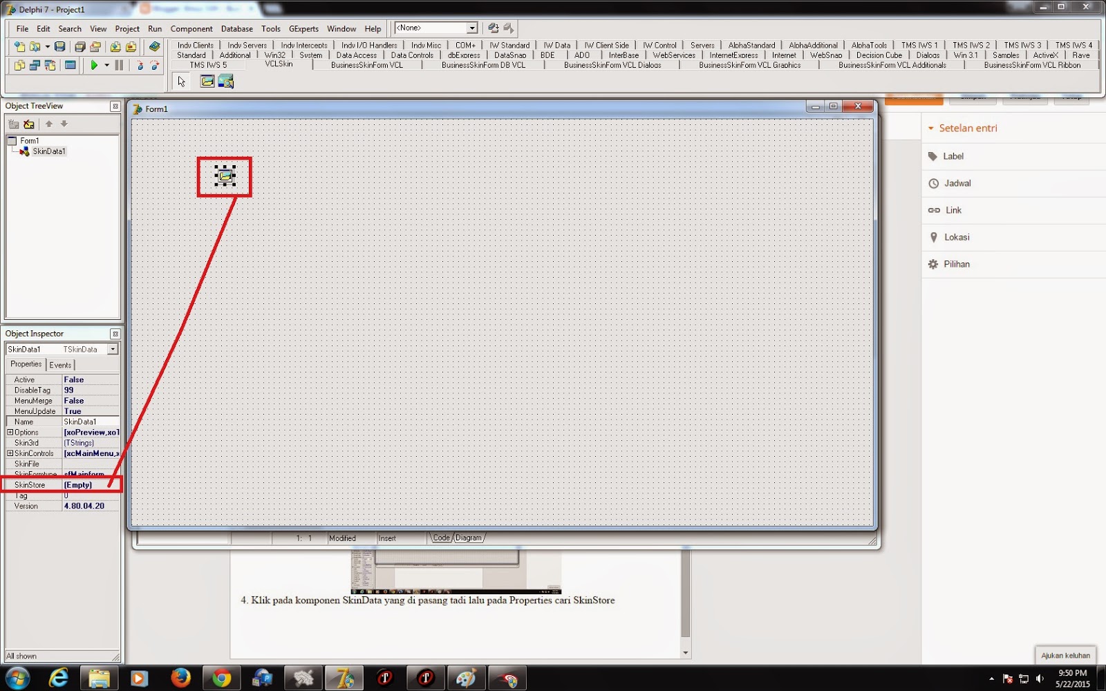Pick the SkinData component in palette
Screen dimensions: 1106x691
pyautogui.click(x=207, y=82)
